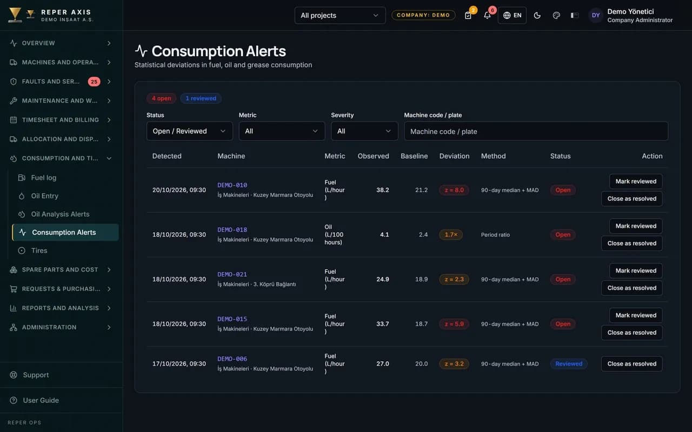The width and height of the screenshot is (692, 432).
Task: Click the Tires circle icon
Action: [x=22, y=251]
